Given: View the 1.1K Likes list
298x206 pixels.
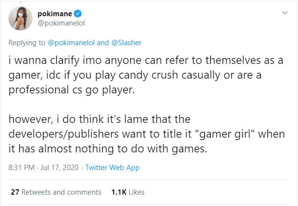Looking at the screenshot, I should point(126,192).
